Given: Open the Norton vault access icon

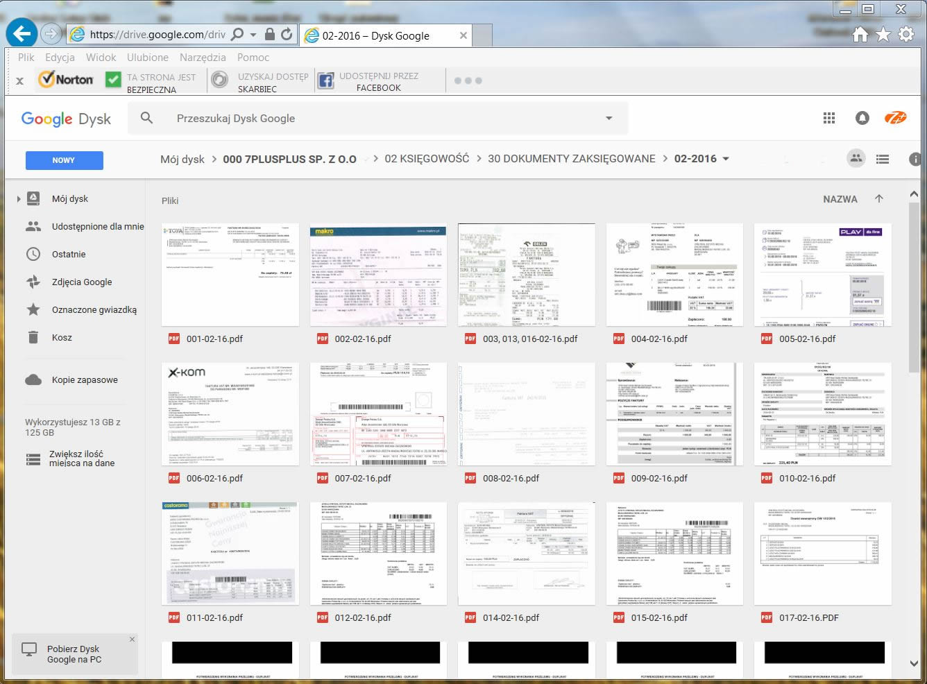Looking at the screenshot, I should 219,80.
